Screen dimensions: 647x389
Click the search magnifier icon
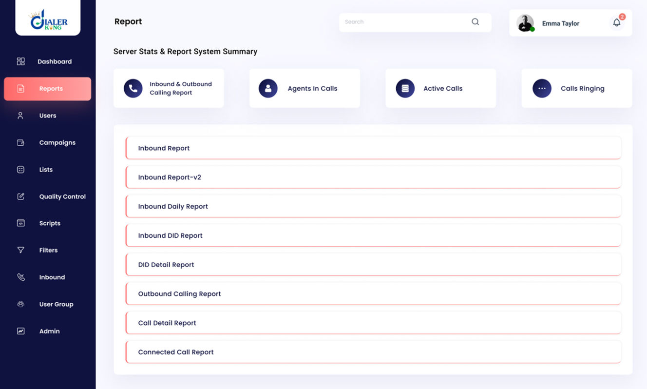(x=475, y=22)
